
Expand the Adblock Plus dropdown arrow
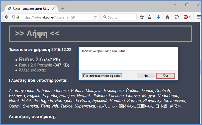[x=189, y=17]
